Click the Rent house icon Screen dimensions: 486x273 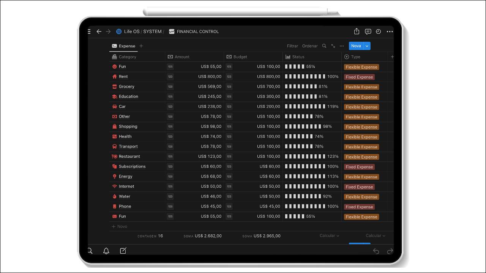click(115, 77)
